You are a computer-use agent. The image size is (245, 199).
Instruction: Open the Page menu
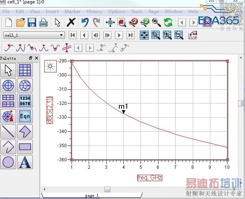point(153,12)
